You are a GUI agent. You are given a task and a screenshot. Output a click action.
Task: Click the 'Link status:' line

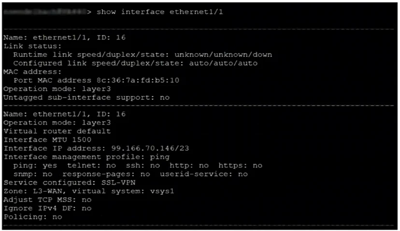pyautogui.click(x=33, y=46)
